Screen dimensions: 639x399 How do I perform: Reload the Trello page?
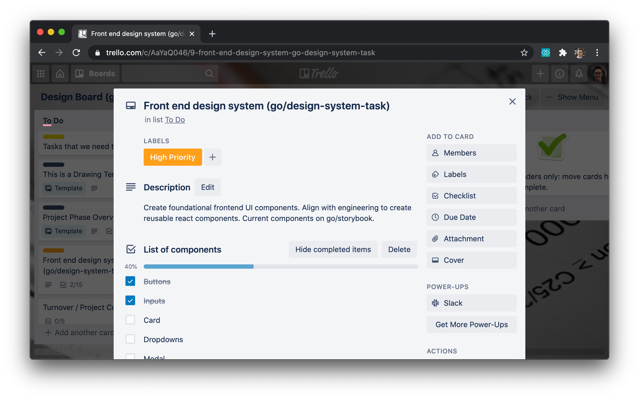pos(76,53)
